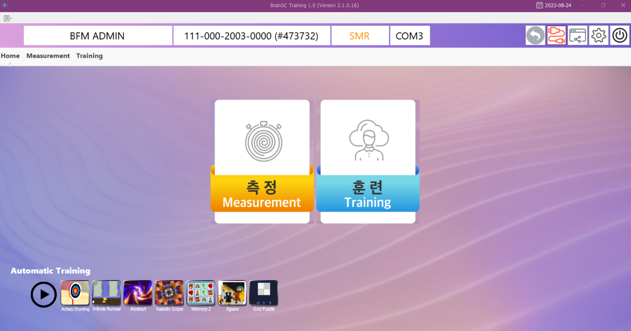The height and width of the screenshot is (331, 631).
Task: Open the device connection cable icon
Action: tap(556, 35)
